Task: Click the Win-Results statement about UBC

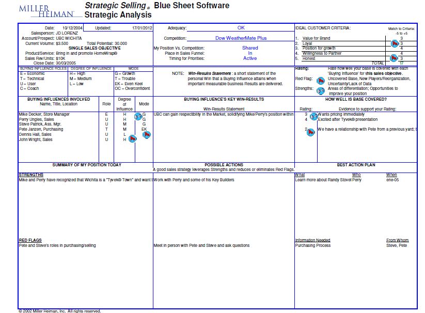Action: click(224, 114)
